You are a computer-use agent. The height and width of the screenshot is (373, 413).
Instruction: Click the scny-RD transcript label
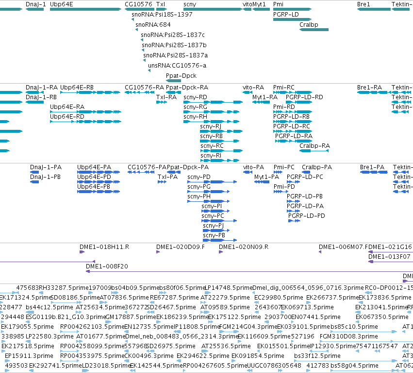195,97
